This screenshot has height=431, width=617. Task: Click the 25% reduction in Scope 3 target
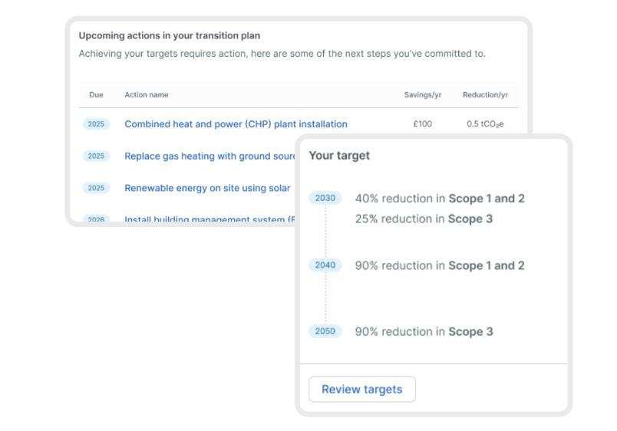point(424,219)
